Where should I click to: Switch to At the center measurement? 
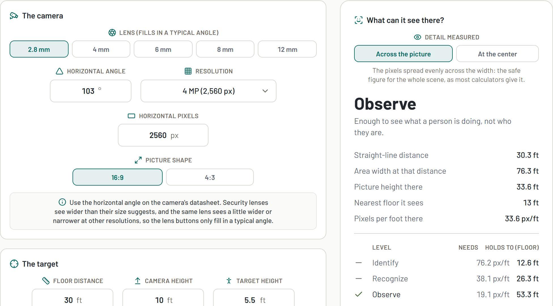click(x=497, y=54)
